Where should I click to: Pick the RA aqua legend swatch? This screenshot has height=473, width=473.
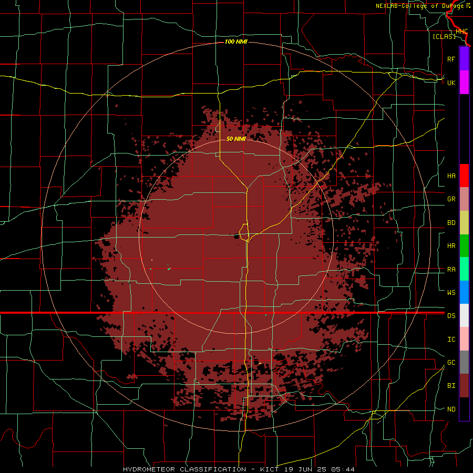click(x=464, y=269)
